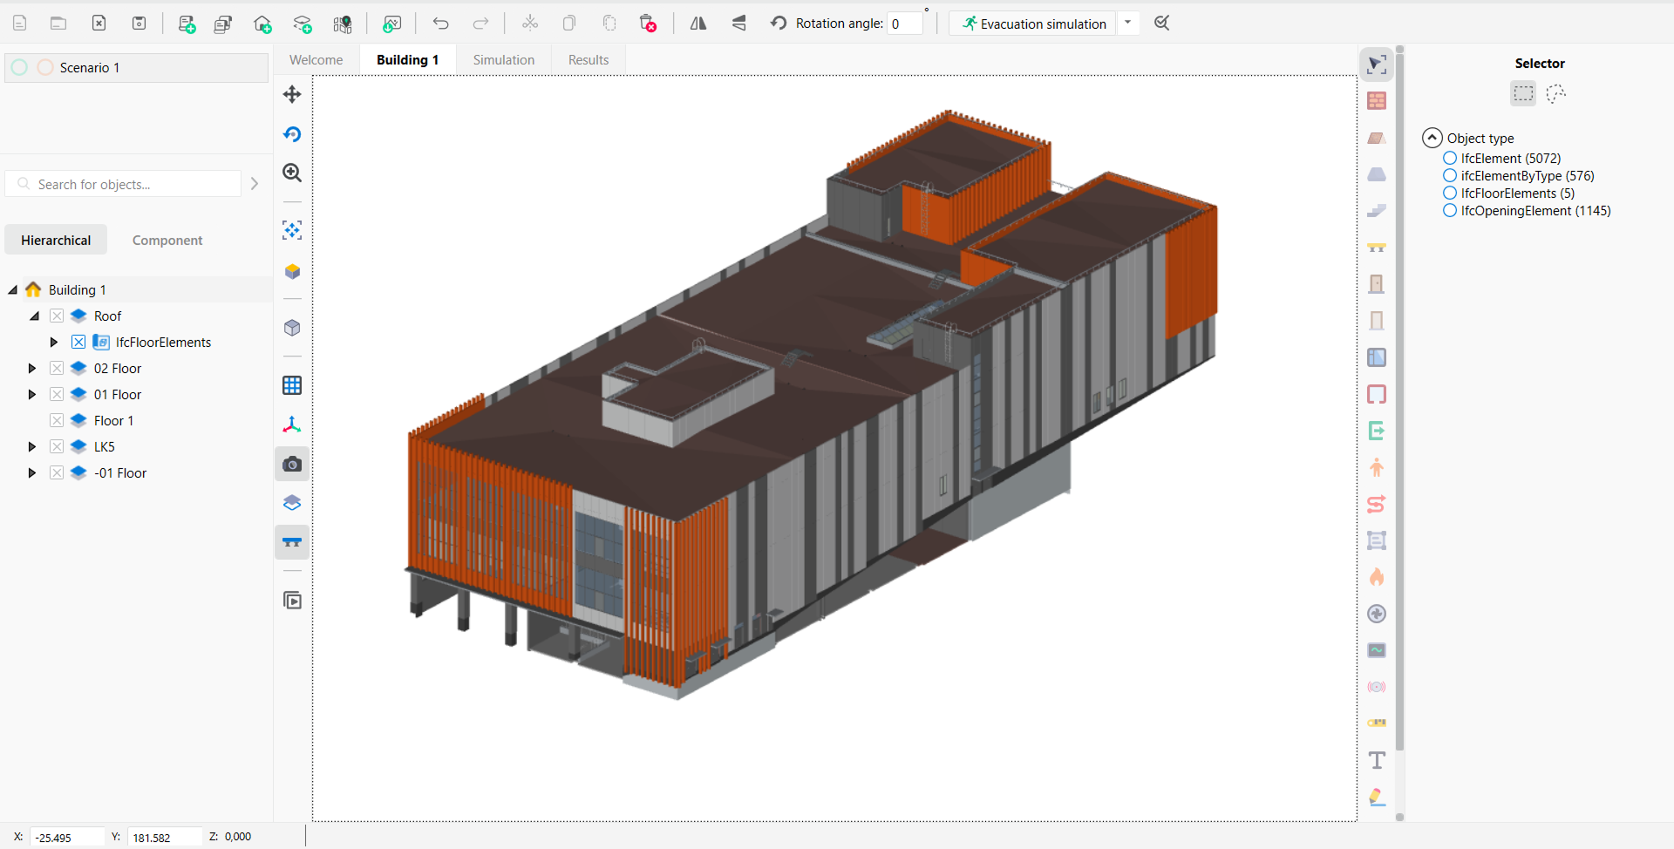The width and height of the screenshot is (1674, 849).
Task: Choose the stairs tool in right toolbar
Action: 1377,211
